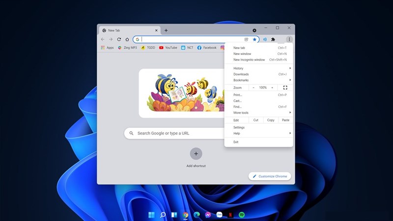This screenshot has width=393, height=221.
Task: Choose New Incognito window menu item
Action: pyautogui.click(x=259, y=60)
